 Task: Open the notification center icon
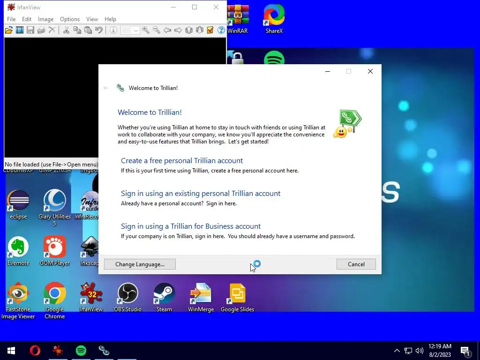pos(465,351)
